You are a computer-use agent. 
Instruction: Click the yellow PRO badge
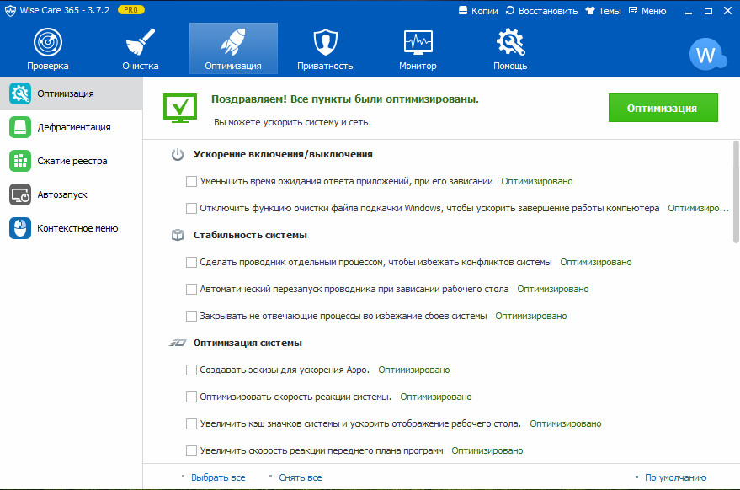[x=130, y=10]
